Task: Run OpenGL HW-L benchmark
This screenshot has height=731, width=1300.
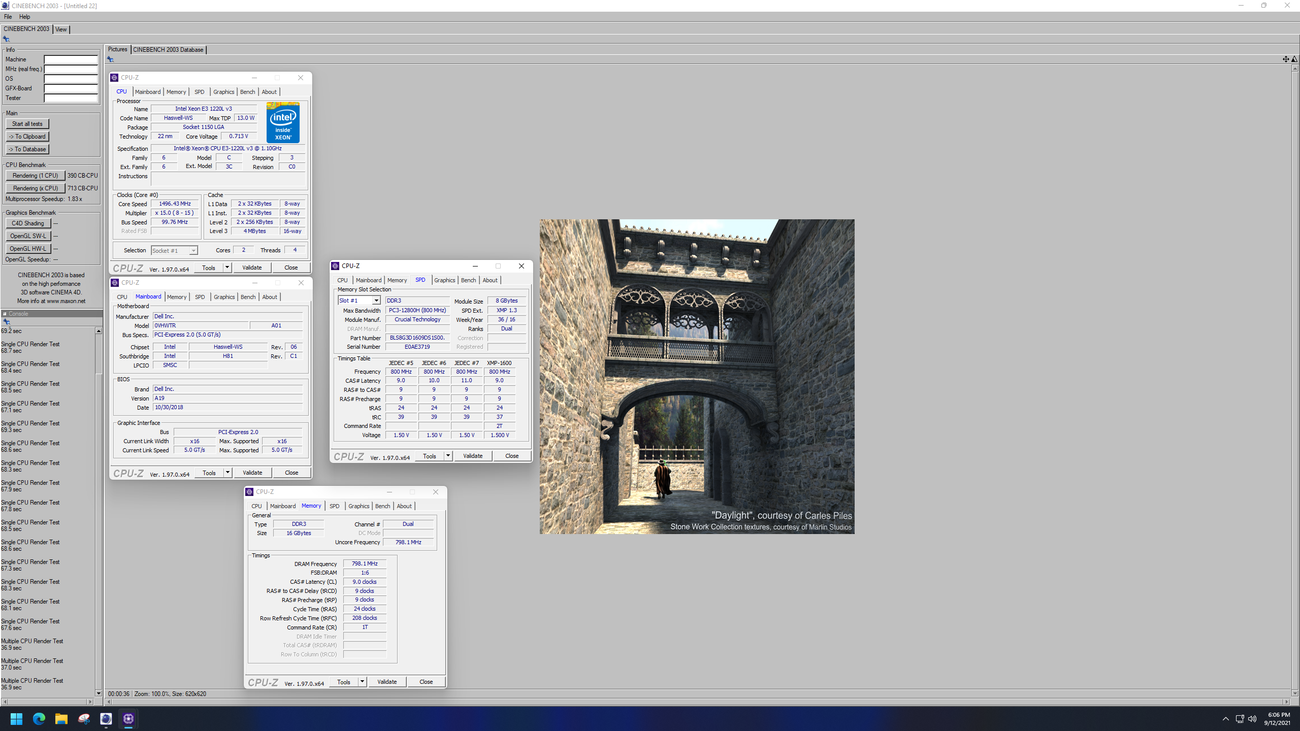Action: click(28, 249)
